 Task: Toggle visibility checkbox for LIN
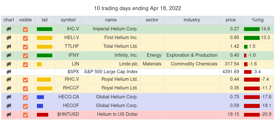[x=26, y=64]
